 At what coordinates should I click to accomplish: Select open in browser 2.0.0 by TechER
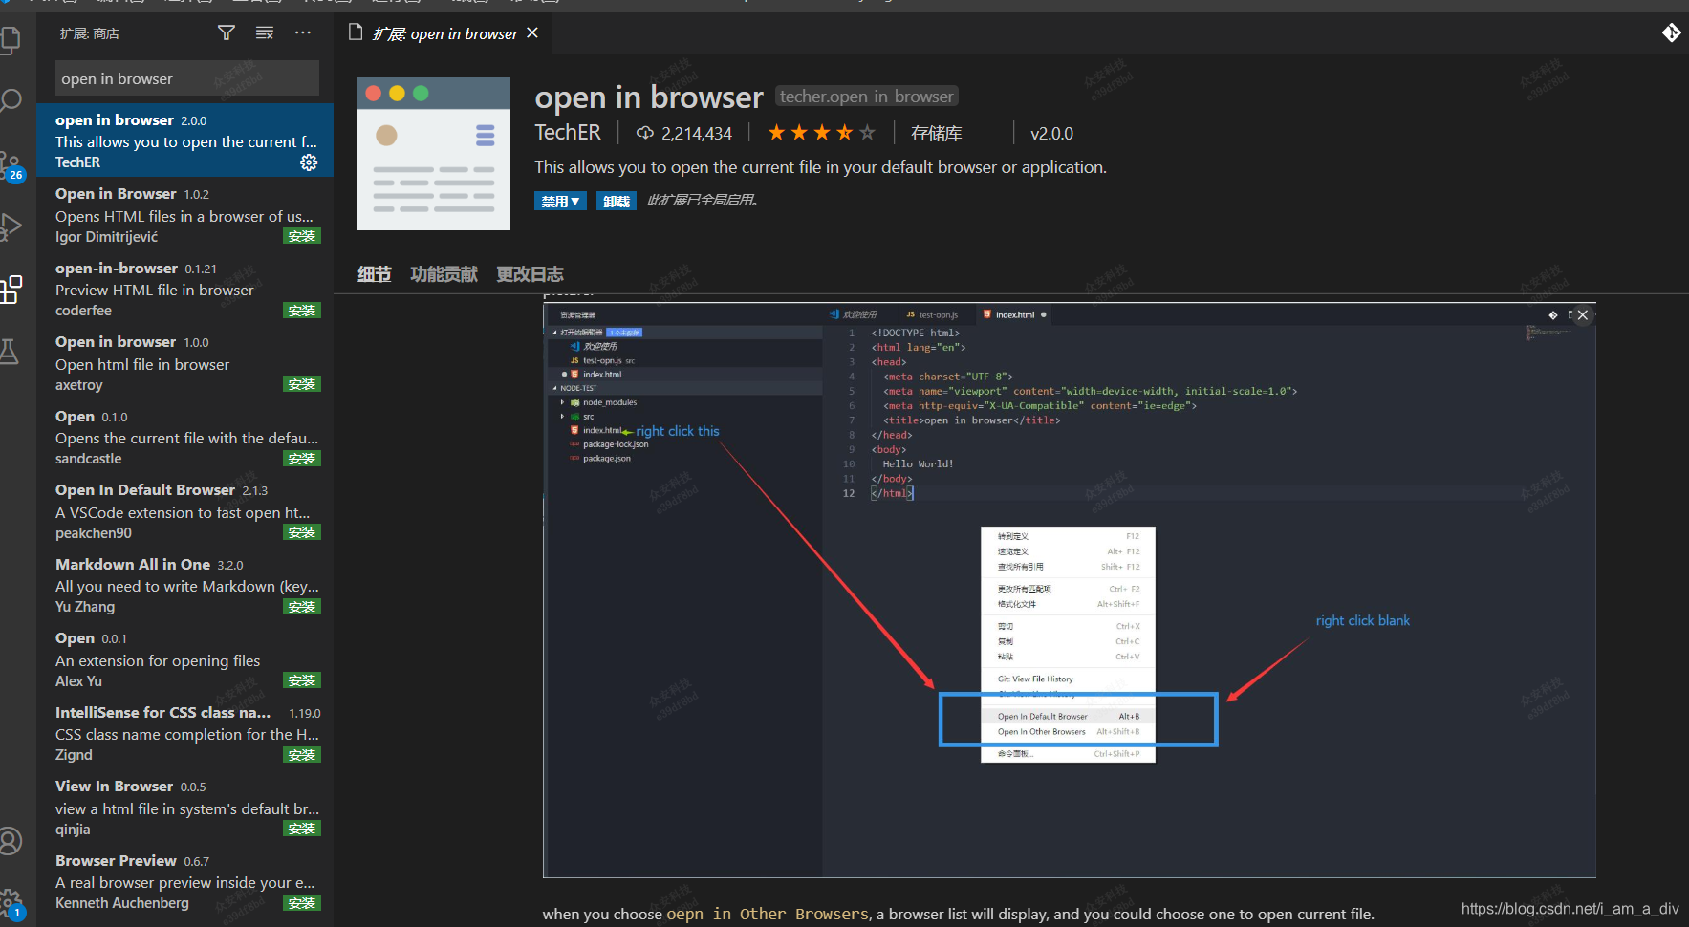point(185,140)
